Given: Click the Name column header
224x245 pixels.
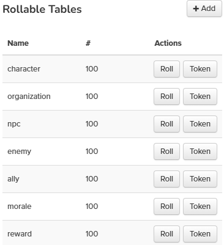Looking at the screenshot, I should coord(18,43).
